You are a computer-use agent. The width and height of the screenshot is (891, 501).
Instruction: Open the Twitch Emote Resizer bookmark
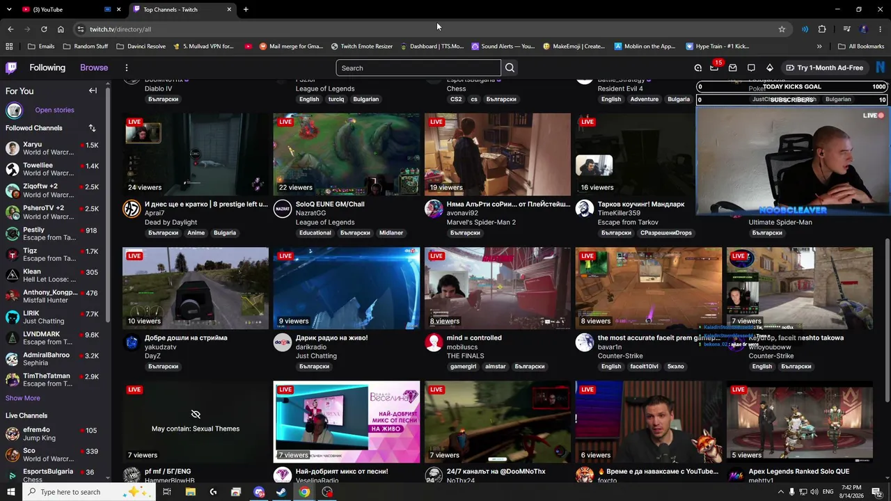pyautogui.click(x=362, y=47)
